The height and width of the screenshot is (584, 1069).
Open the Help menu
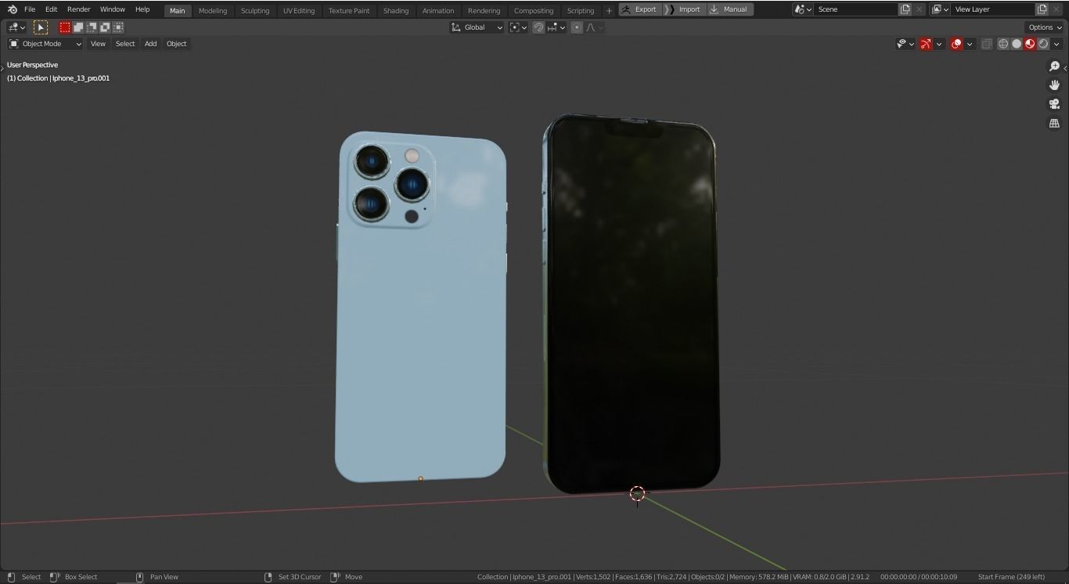pos(142,9)
